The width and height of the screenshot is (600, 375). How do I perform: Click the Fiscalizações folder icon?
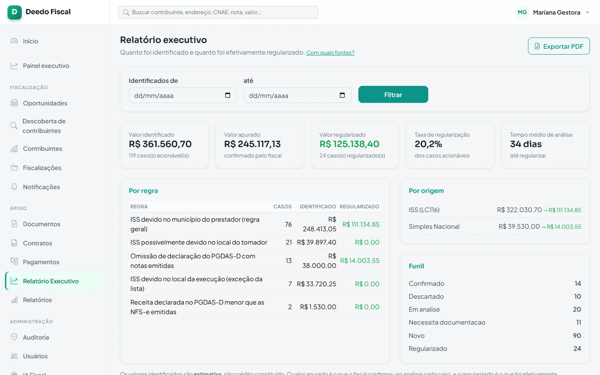[14, 168]
